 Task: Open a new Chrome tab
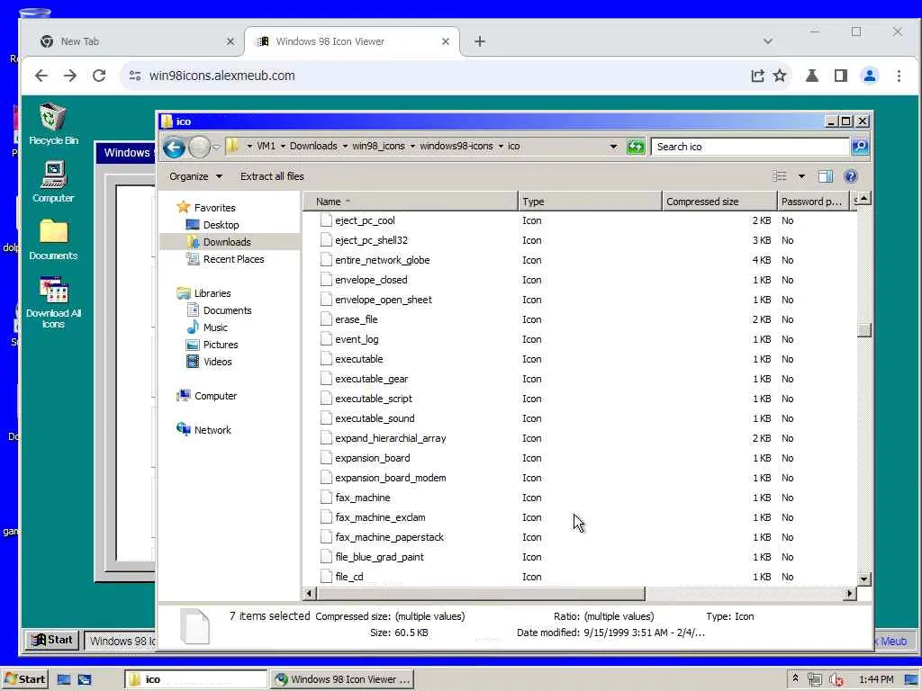pyautogui.click(x=480, y=41)
